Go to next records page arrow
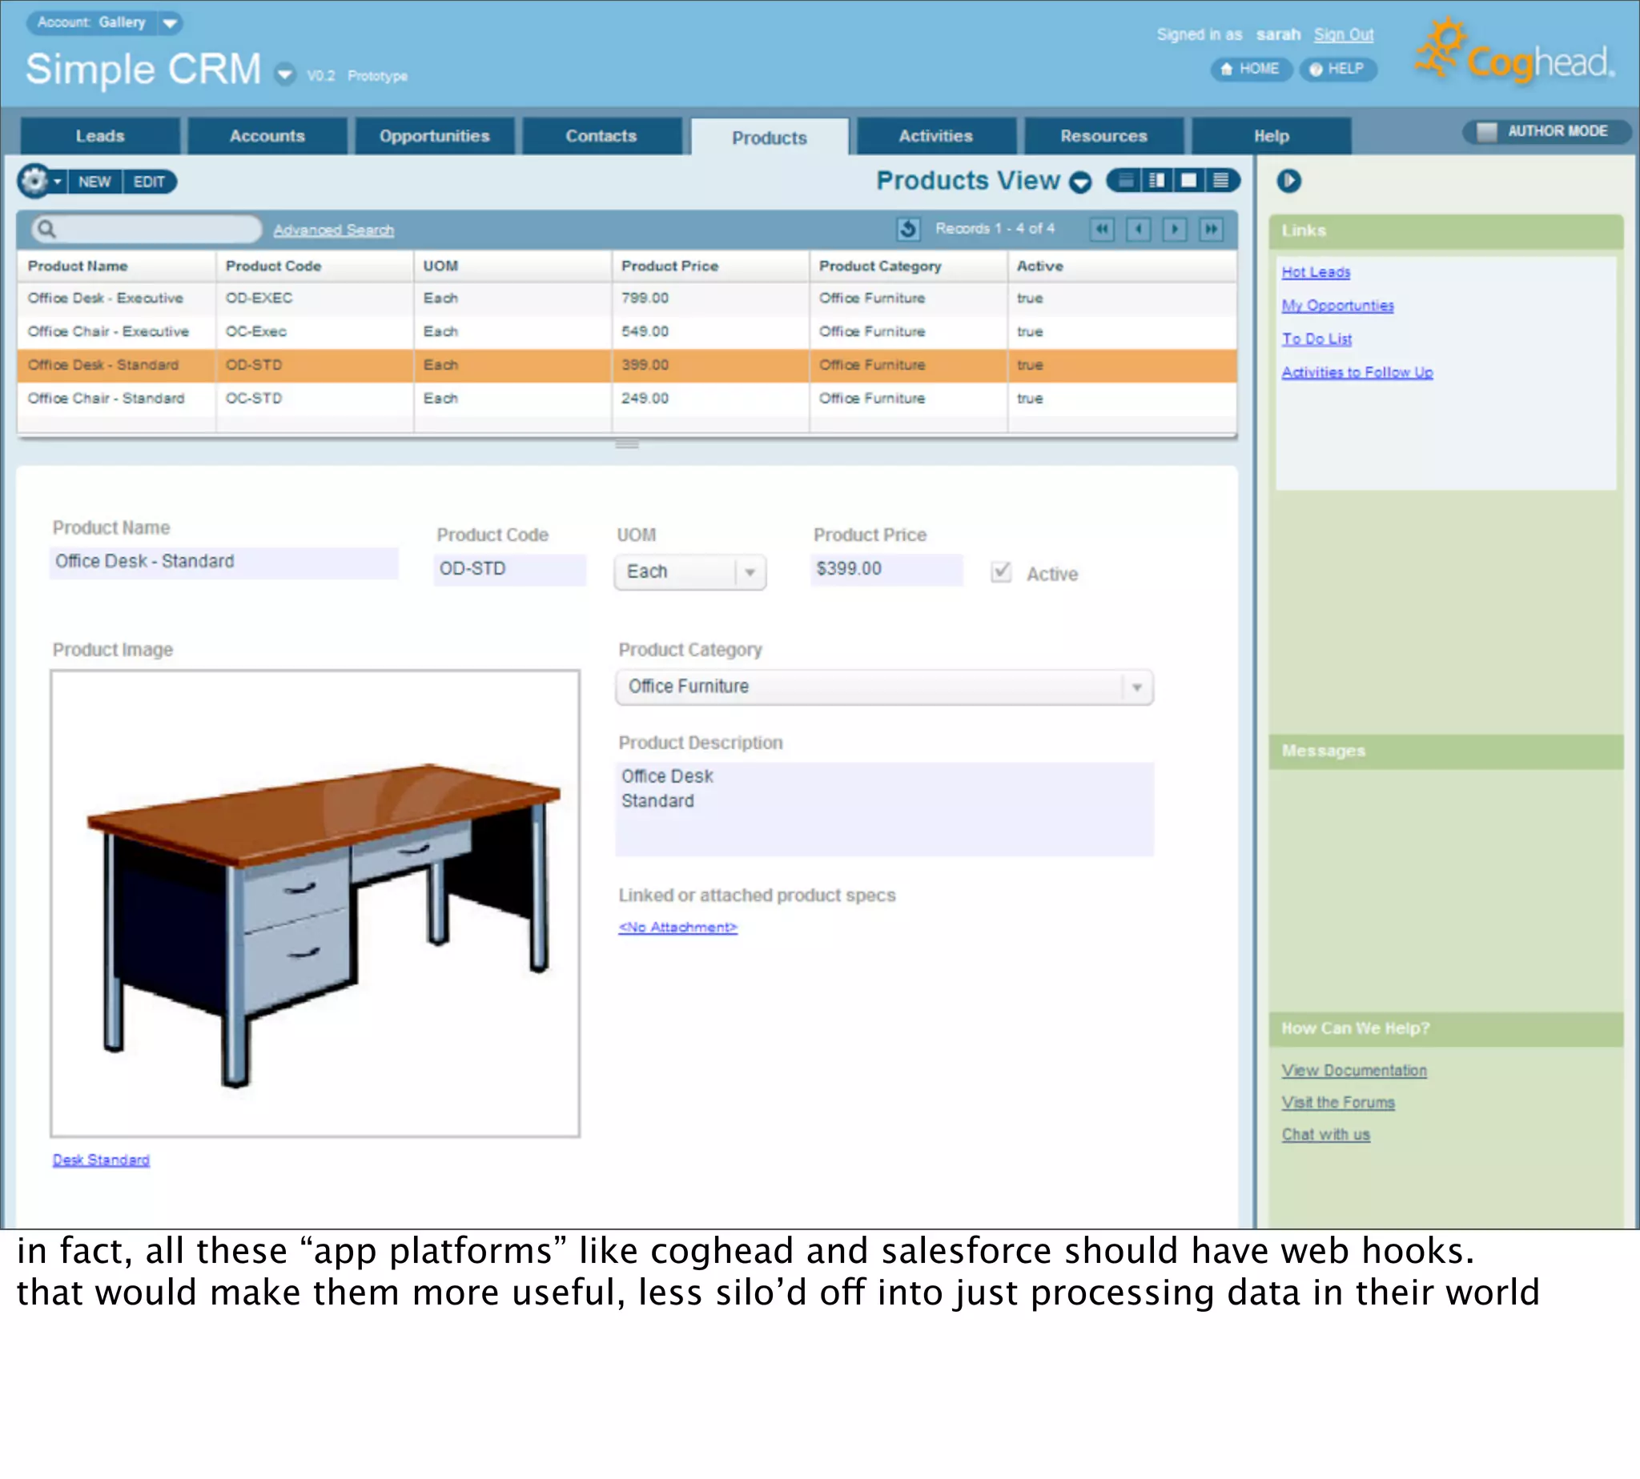1640x1479 pixels. (x=1174, y=229)
